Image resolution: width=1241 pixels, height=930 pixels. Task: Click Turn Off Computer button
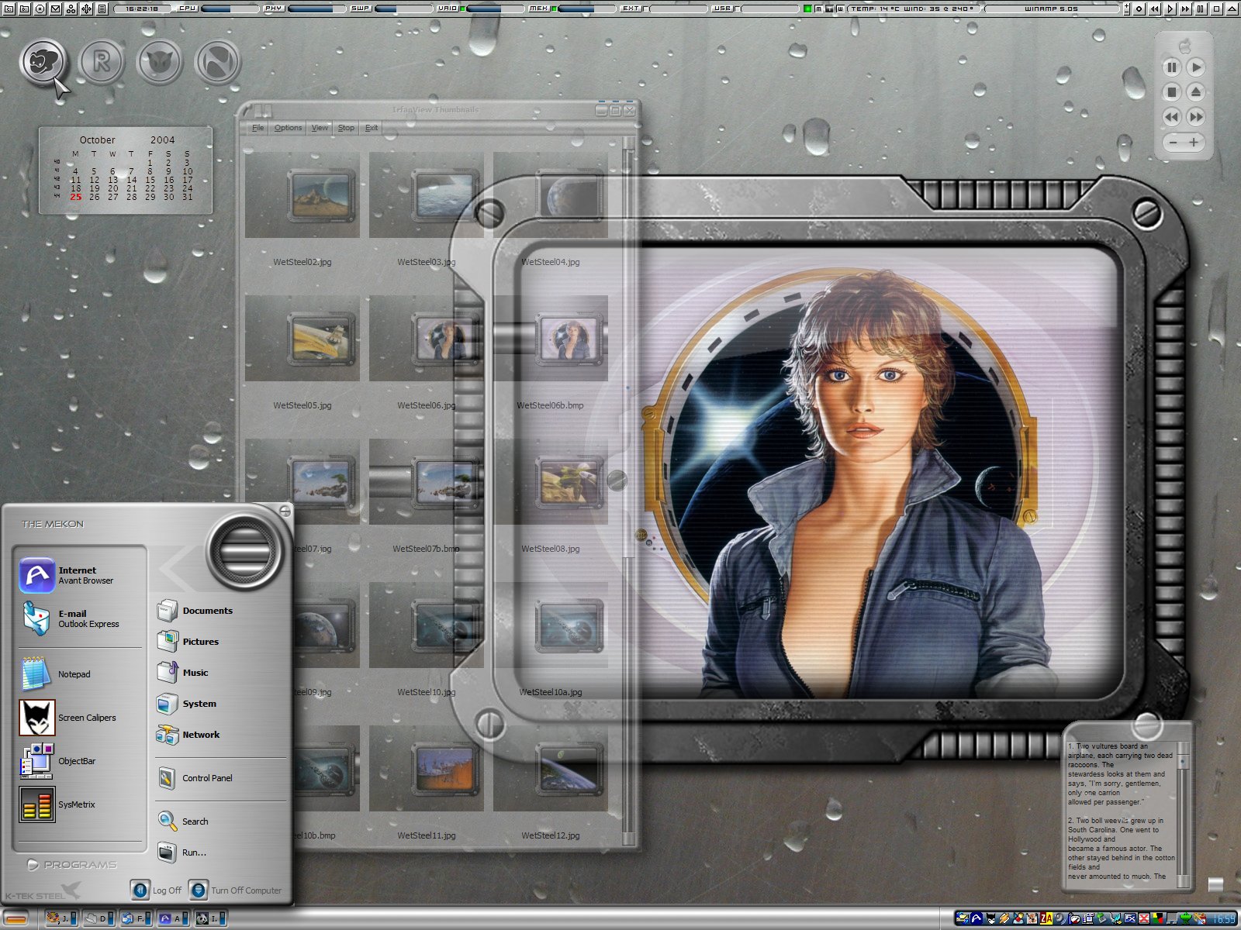tap(237, 890)
